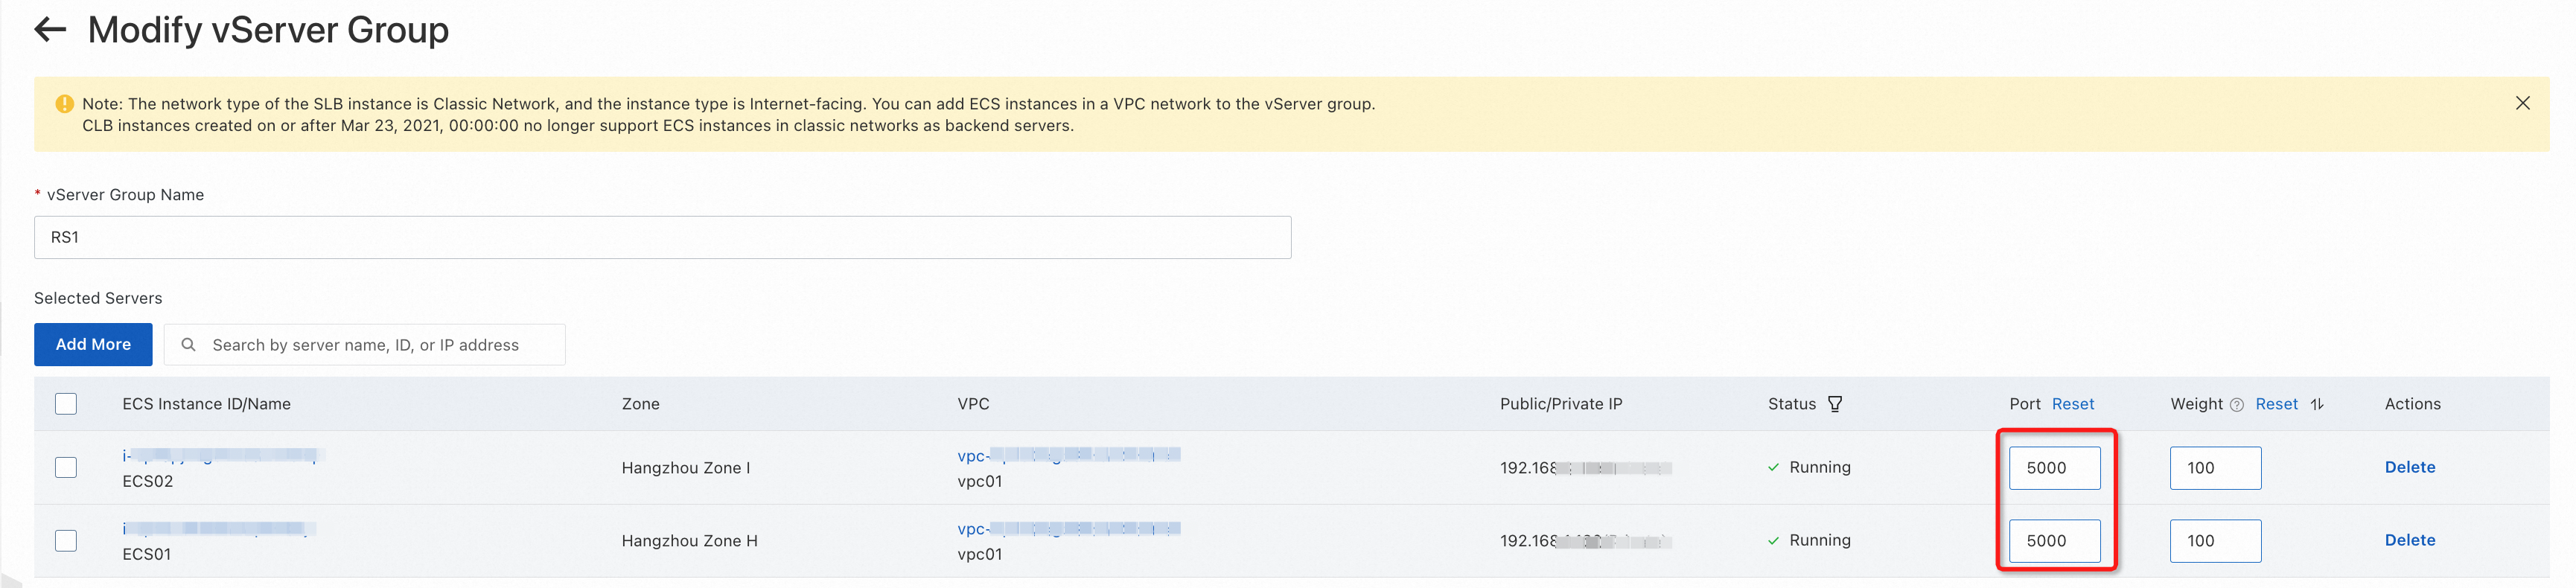Edit the weight field for ECS01

tap(2214, 541)
